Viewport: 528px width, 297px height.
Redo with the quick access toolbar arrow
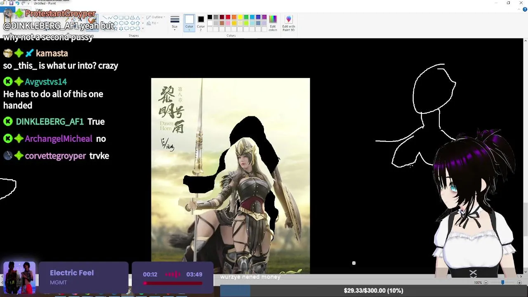[23, 3]
